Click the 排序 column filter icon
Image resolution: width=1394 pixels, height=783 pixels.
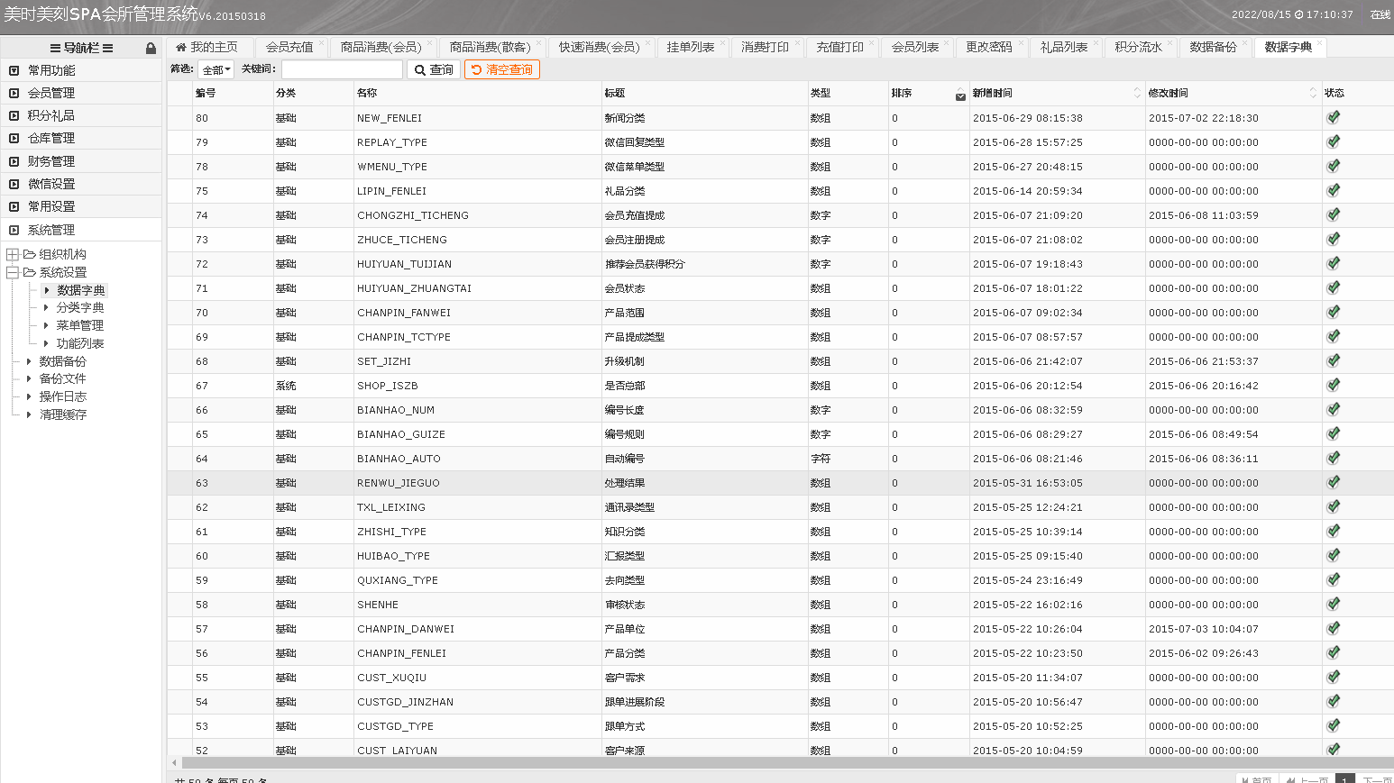click(x=960, y=96)
